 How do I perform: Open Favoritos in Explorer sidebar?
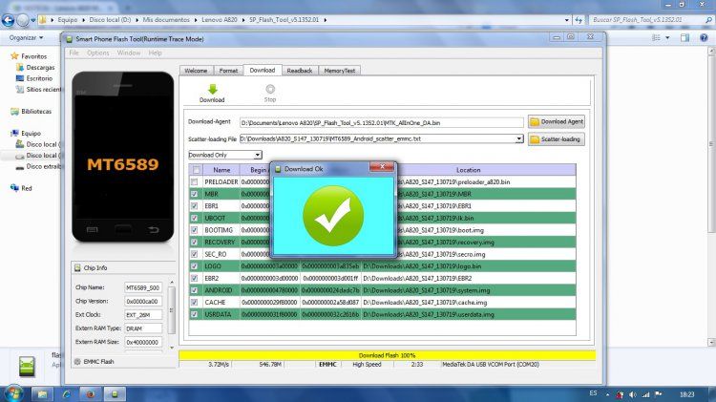33,56
